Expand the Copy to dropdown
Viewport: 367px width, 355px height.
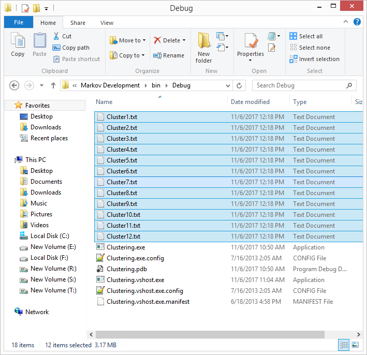coord(143,55)
